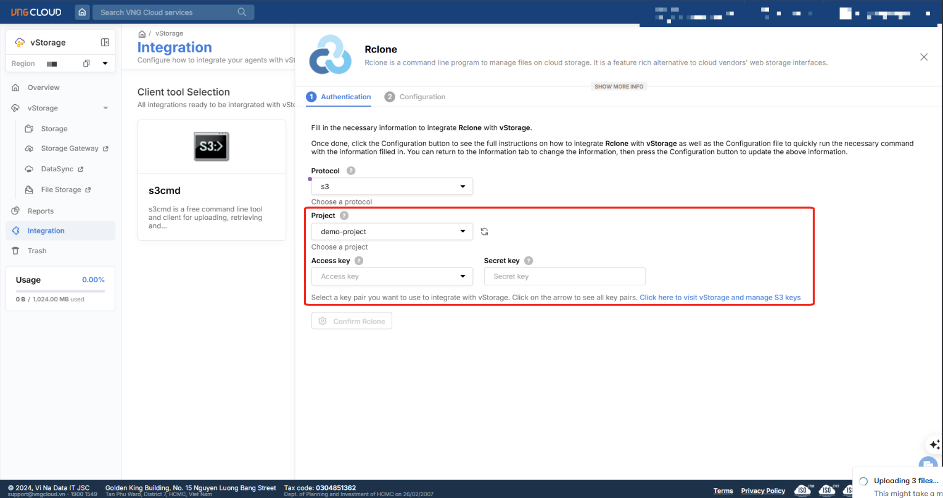This screenshot has width=943, height=498.
Task: Expand the Access key dropdown
Action: point(463,277)
